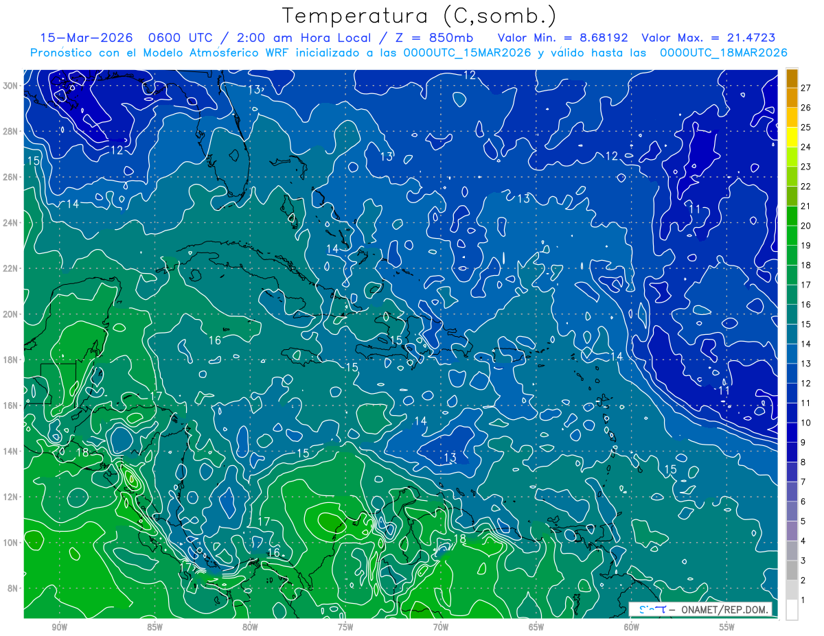
Task: Click the 12N latitude axis label
Action: point(12,497)
